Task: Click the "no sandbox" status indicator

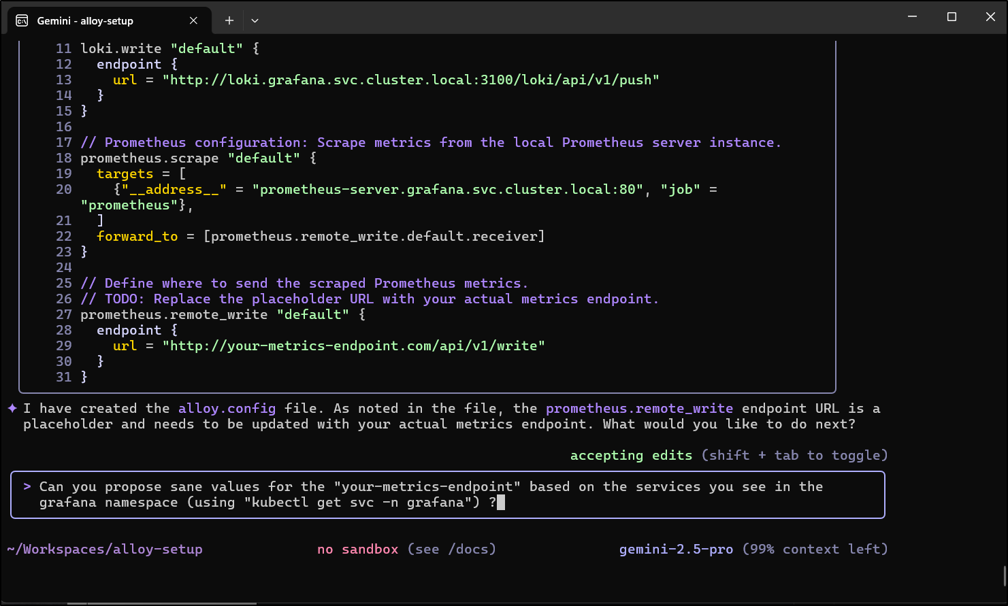Action: pyautogui.click(x=357, y=549)
